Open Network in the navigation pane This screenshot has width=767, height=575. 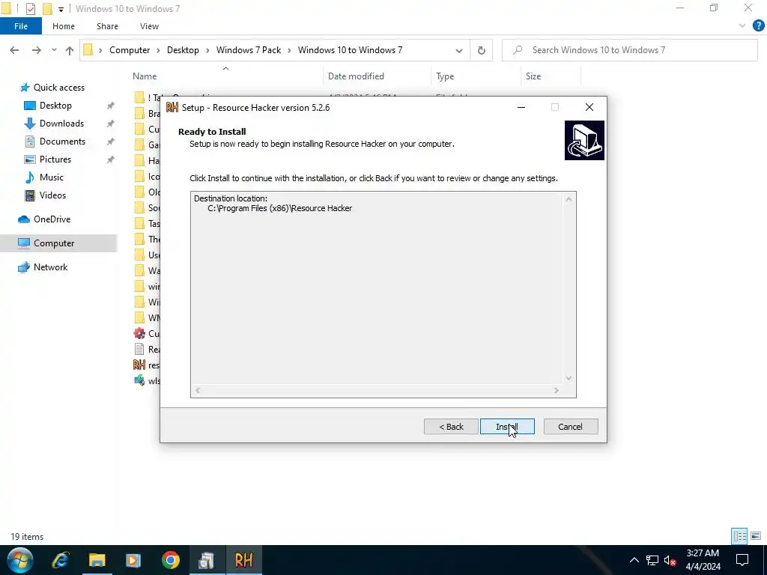(43, 267)
